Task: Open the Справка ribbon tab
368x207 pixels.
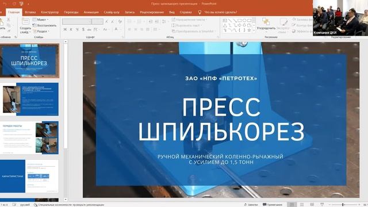Action: [186, 12]
